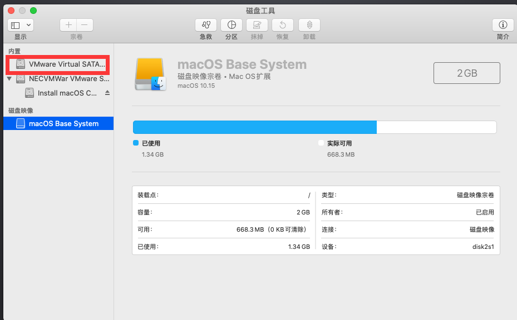517x320 pixels.
Task: Open volume info via the 简介 icon
Action: click(503, 25)
